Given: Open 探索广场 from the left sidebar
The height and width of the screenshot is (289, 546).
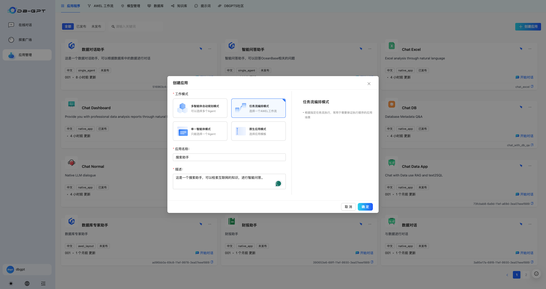Looking at the screenshot, I should pos(25,40).
